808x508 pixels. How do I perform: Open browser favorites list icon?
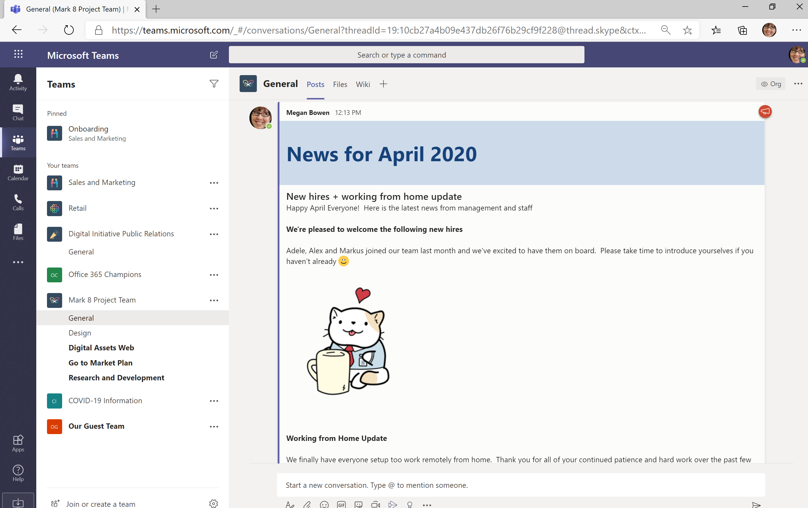(x=716, y=30)
